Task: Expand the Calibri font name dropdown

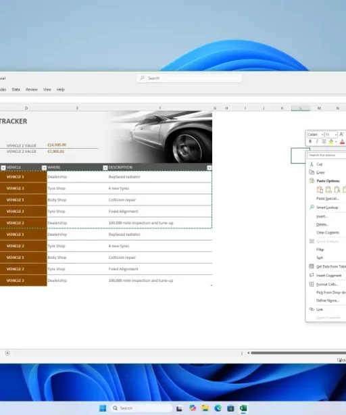Action: click(322, 135)
